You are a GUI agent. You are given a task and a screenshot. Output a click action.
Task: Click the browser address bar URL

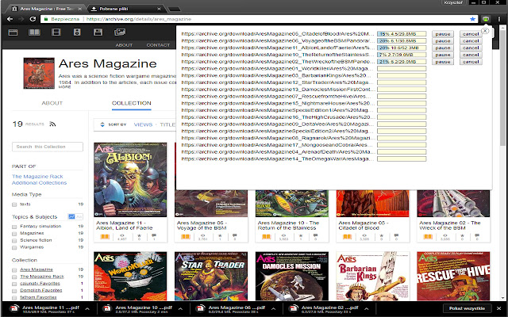tap(139, 19)
